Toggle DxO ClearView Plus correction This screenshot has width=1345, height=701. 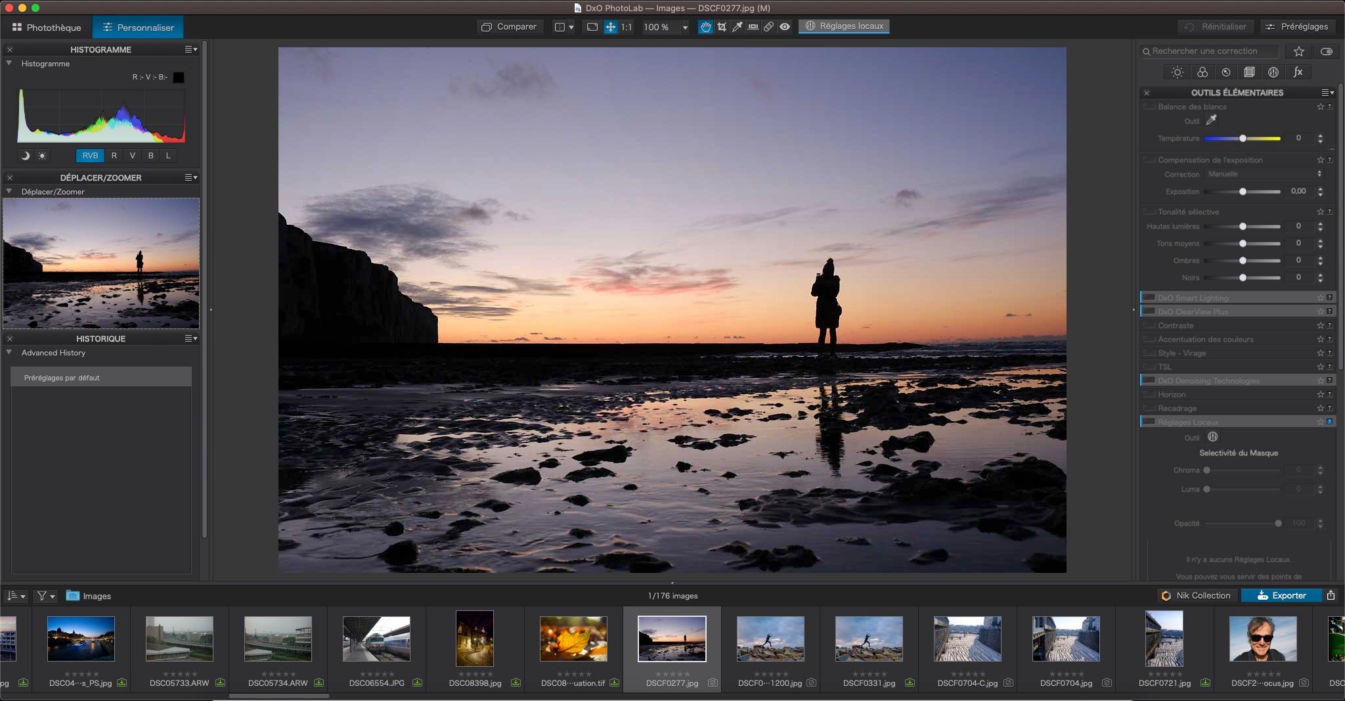[1149, 311]
